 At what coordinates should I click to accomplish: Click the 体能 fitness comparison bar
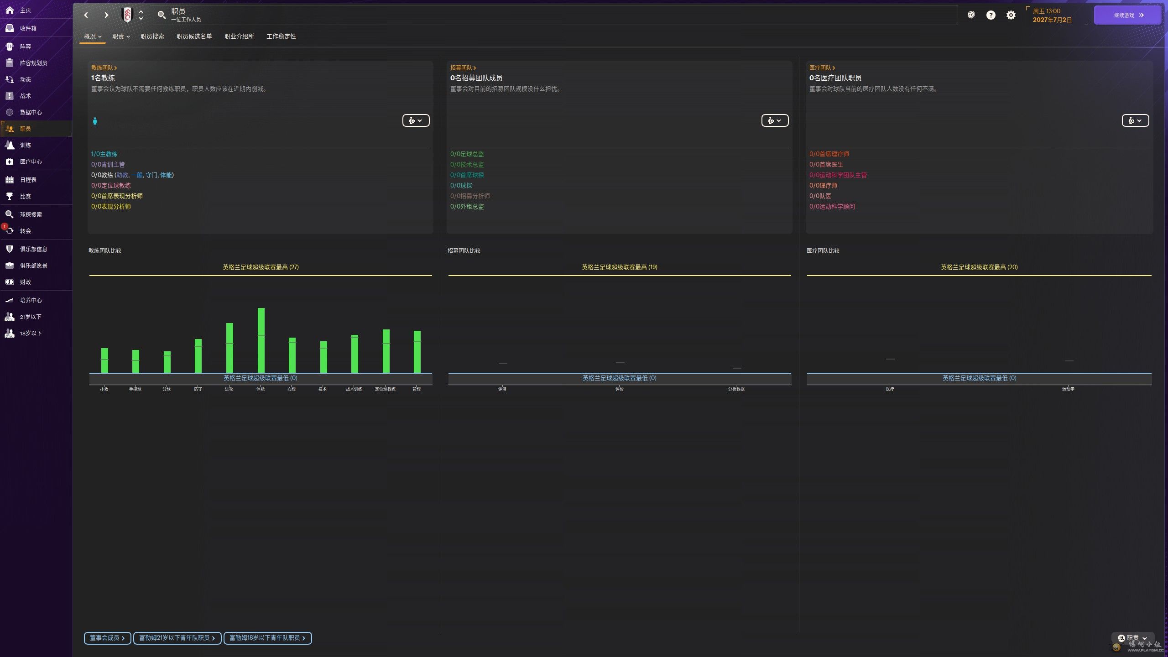tap(261, 340)
